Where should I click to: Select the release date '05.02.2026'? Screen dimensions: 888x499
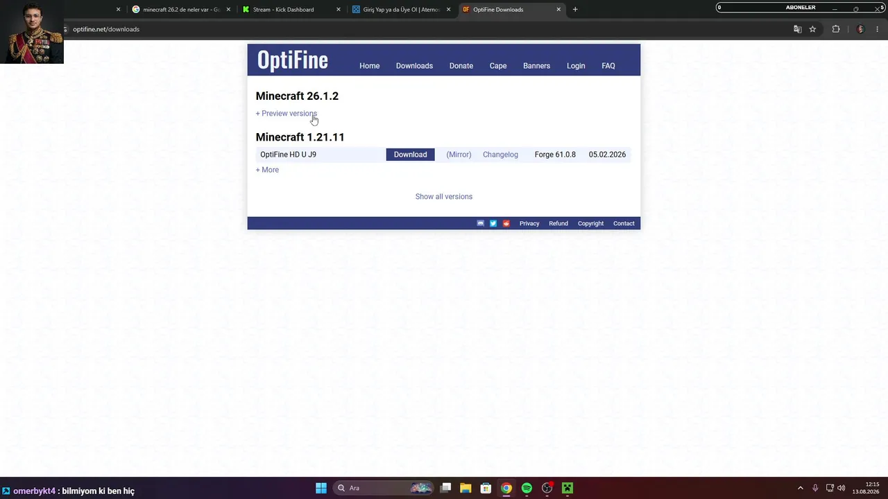(x=607, y=155)
